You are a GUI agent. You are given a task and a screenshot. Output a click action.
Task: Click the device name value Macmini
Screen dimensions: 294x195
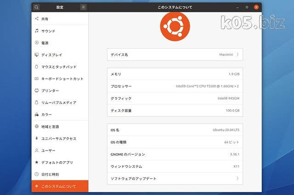[226, 54]
